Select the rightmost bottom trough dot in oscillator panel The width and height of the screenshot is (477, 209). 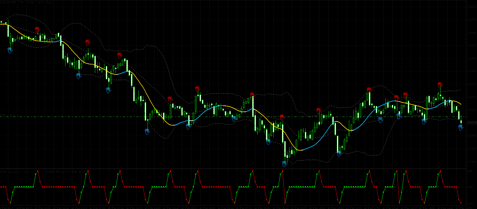coord(461,203)
